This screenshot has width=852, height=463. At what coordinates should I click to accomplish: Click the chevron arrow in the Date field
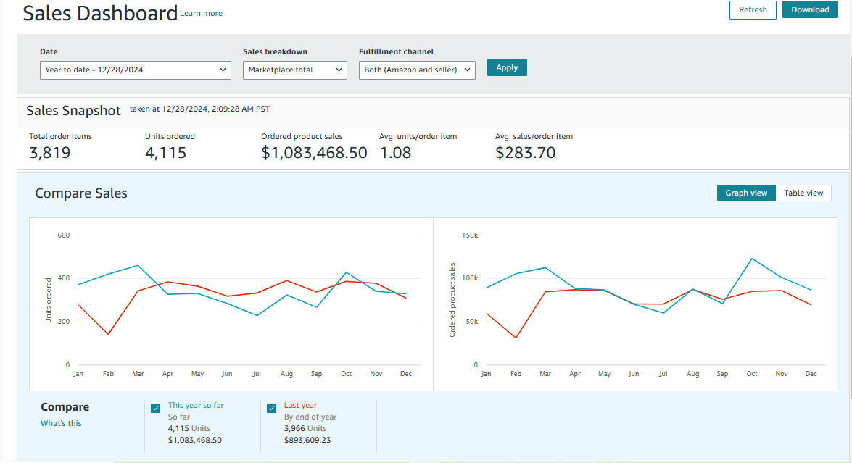223,70
